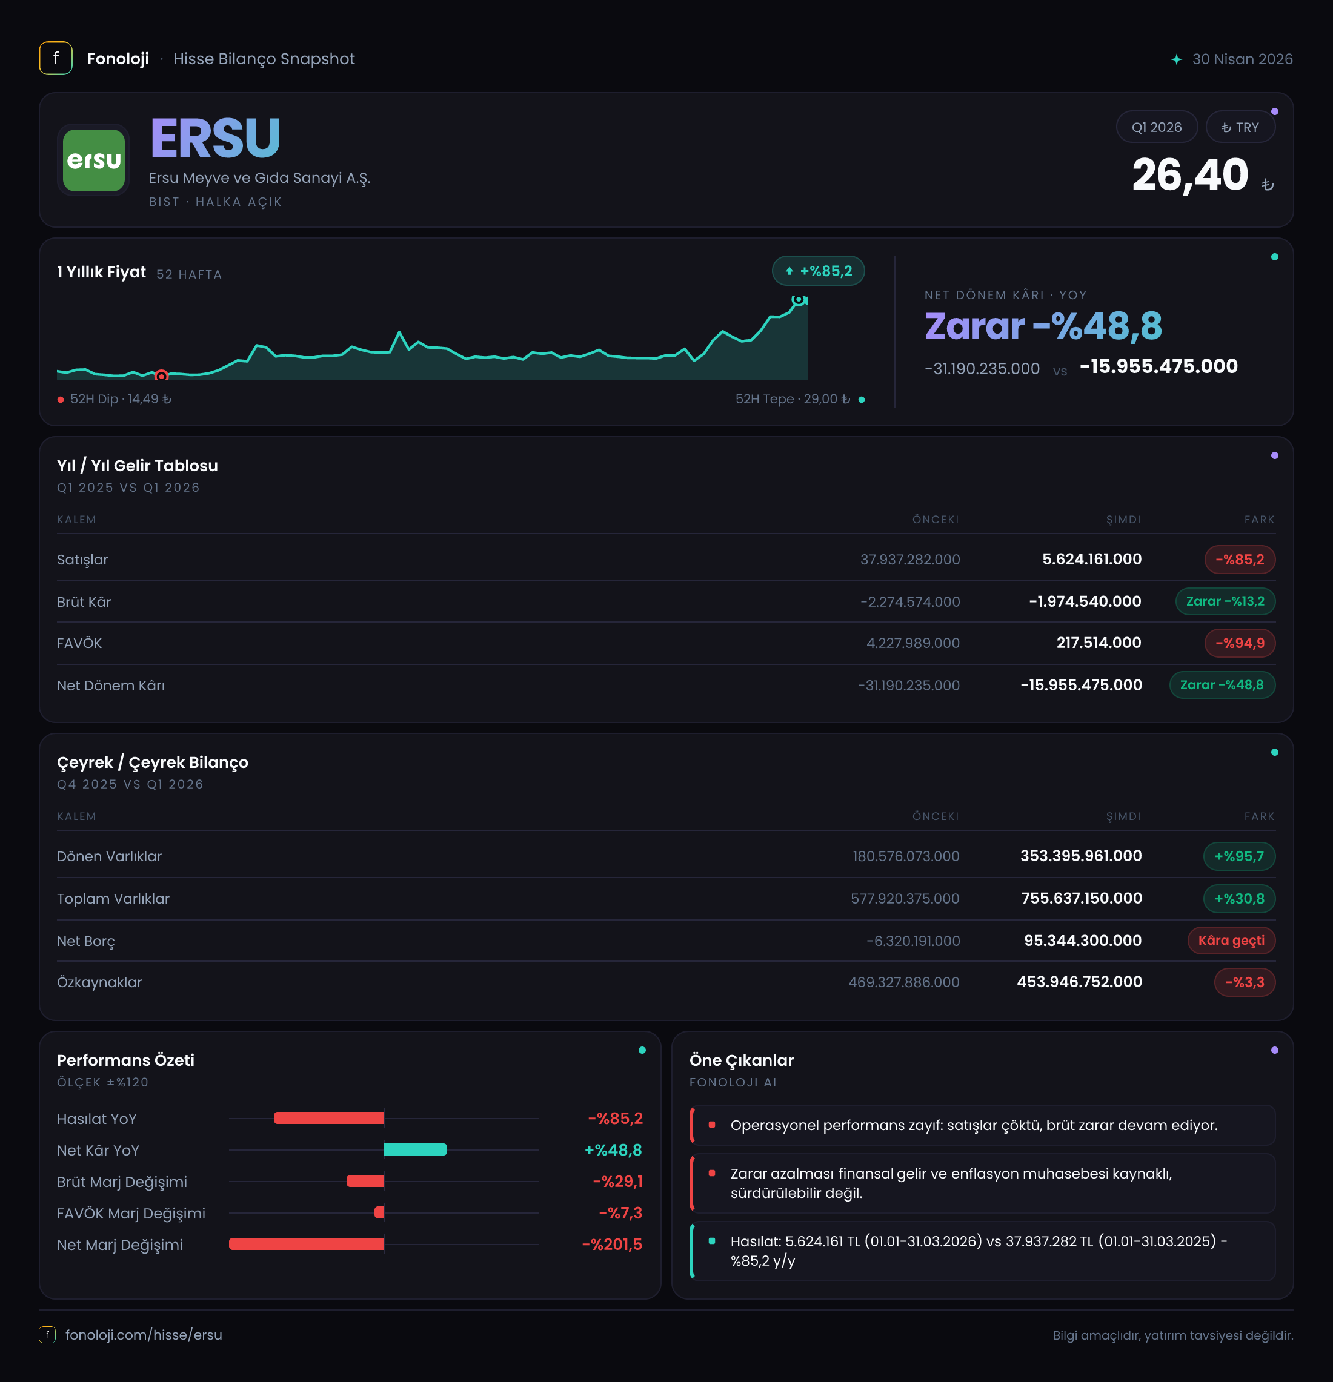The image size is (1333, 1382).
Task: Click the Zarar -%13,2 badge for Brüt Kâr
Action: pyautogui.click(x=1225, y=601)
